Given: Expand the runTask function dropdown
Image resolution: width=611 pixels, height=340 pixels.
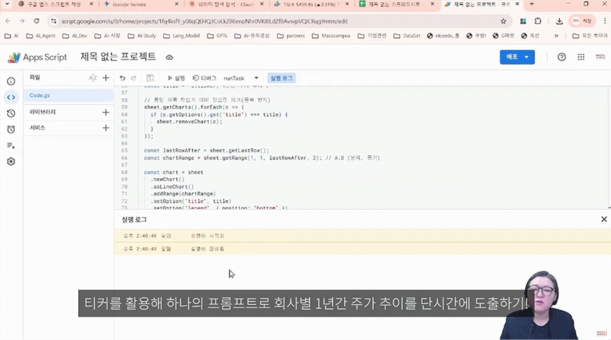Looking at the screenshot, I should pyautogui.click(x=256, y=78).
